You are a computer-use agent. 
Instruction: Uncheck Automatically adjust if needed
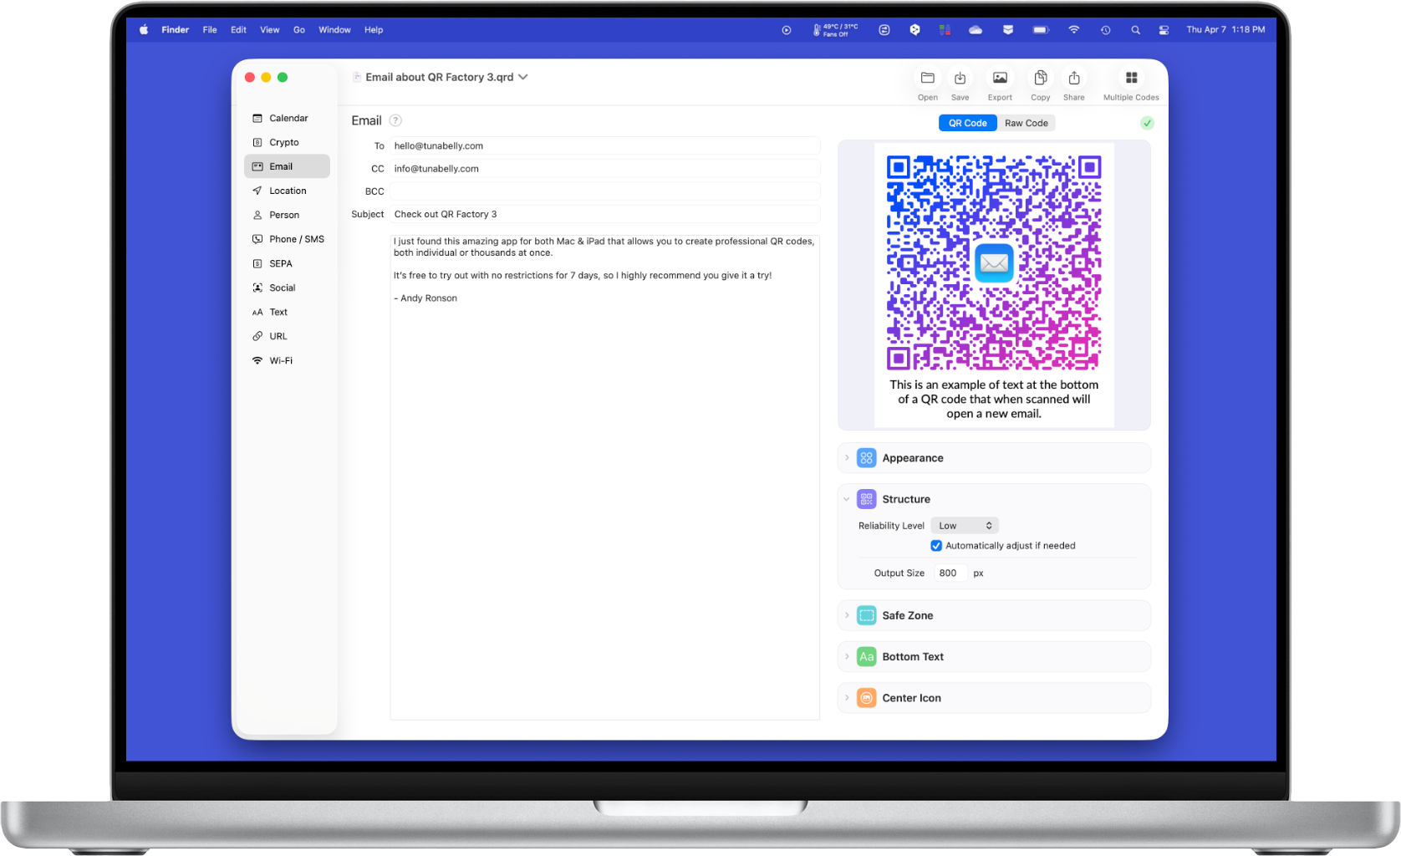(x=936, y=545)
